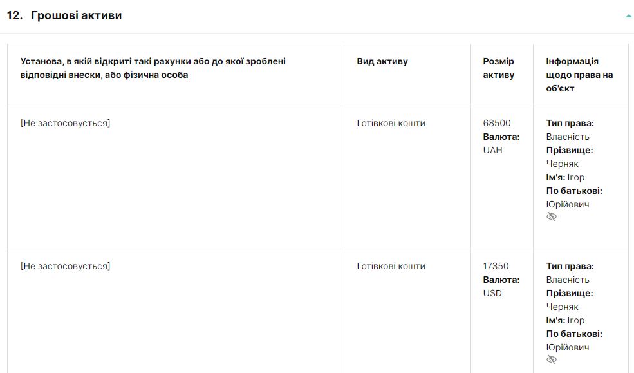Click the "Розмір активу" column header

click(499, 68)
